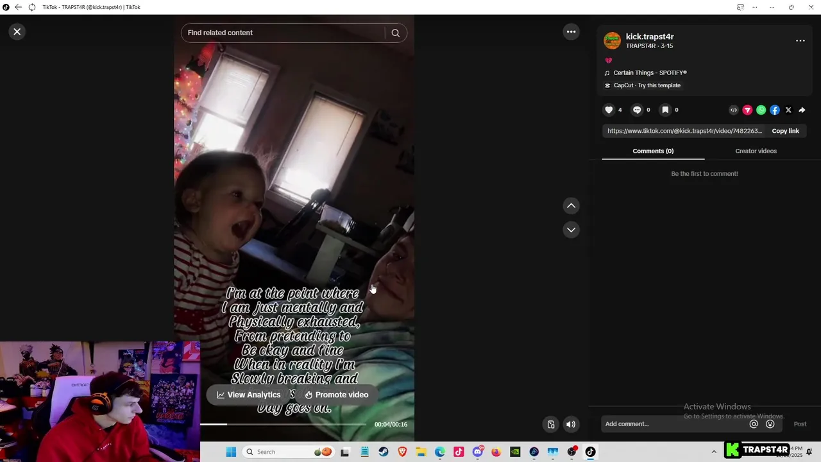Open View Analytics for this video

tap(249, 395)
